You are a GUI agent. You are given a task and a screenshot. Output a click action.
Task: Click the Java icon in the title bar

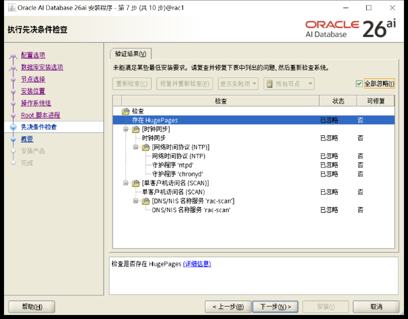tap(12, 8)
